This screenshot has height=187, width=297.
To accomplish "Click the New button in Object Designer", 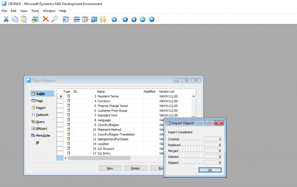I will pyautogui.click(x=110, y=168).
